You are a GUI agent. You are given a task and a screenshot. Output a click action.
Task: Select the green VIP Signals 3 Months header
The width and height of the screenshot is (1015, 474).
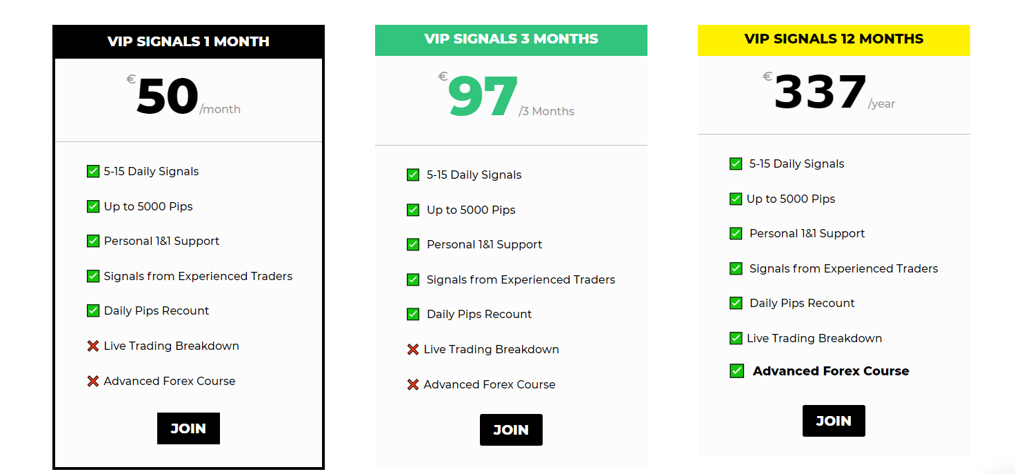click(511, 39)
